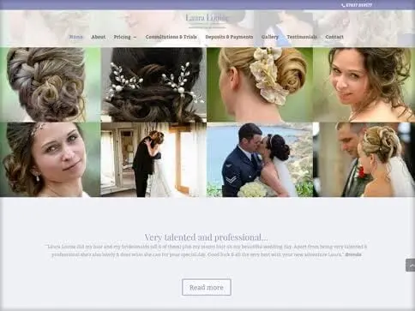Screen dimensions: 415x311
Task: Click the Very talented and professional heading
Action: click(x=206, y=237)
